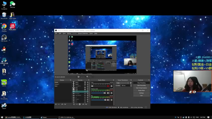The width and height of the screenshot is (212, 119).
Task: Open the Steam desktop shortcut
Action: [4, 106]
